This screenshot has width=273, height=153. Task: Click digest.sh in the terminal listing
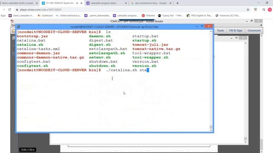tap(100, 45)
